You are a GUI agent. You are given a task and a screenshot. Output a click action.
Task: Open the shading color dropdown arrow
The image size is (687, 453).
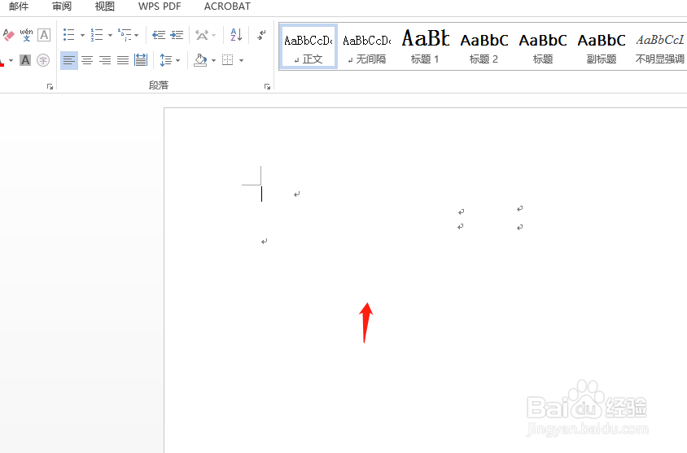pyautogui.click(x=213, y=60)
